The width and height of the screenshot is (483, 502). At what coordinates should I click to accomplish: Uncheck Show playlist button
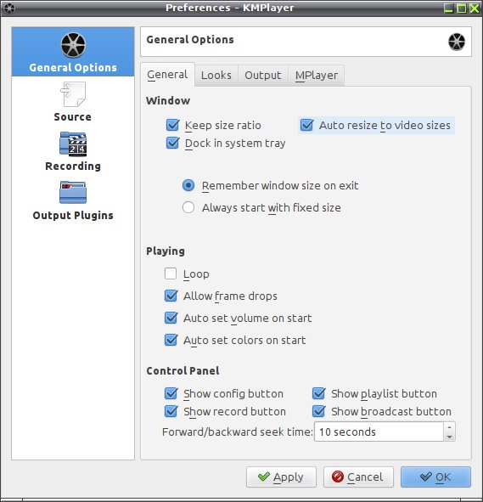point(318,393)
